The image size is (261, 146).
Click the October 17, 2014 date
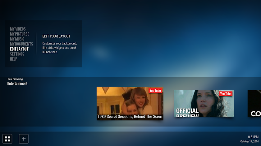(x=249, y=141)
